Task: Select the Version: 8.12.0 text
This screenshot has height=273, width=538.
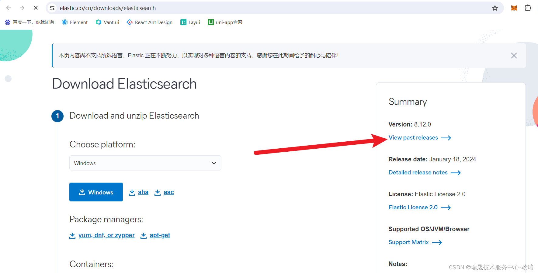Action: point(410,124)
